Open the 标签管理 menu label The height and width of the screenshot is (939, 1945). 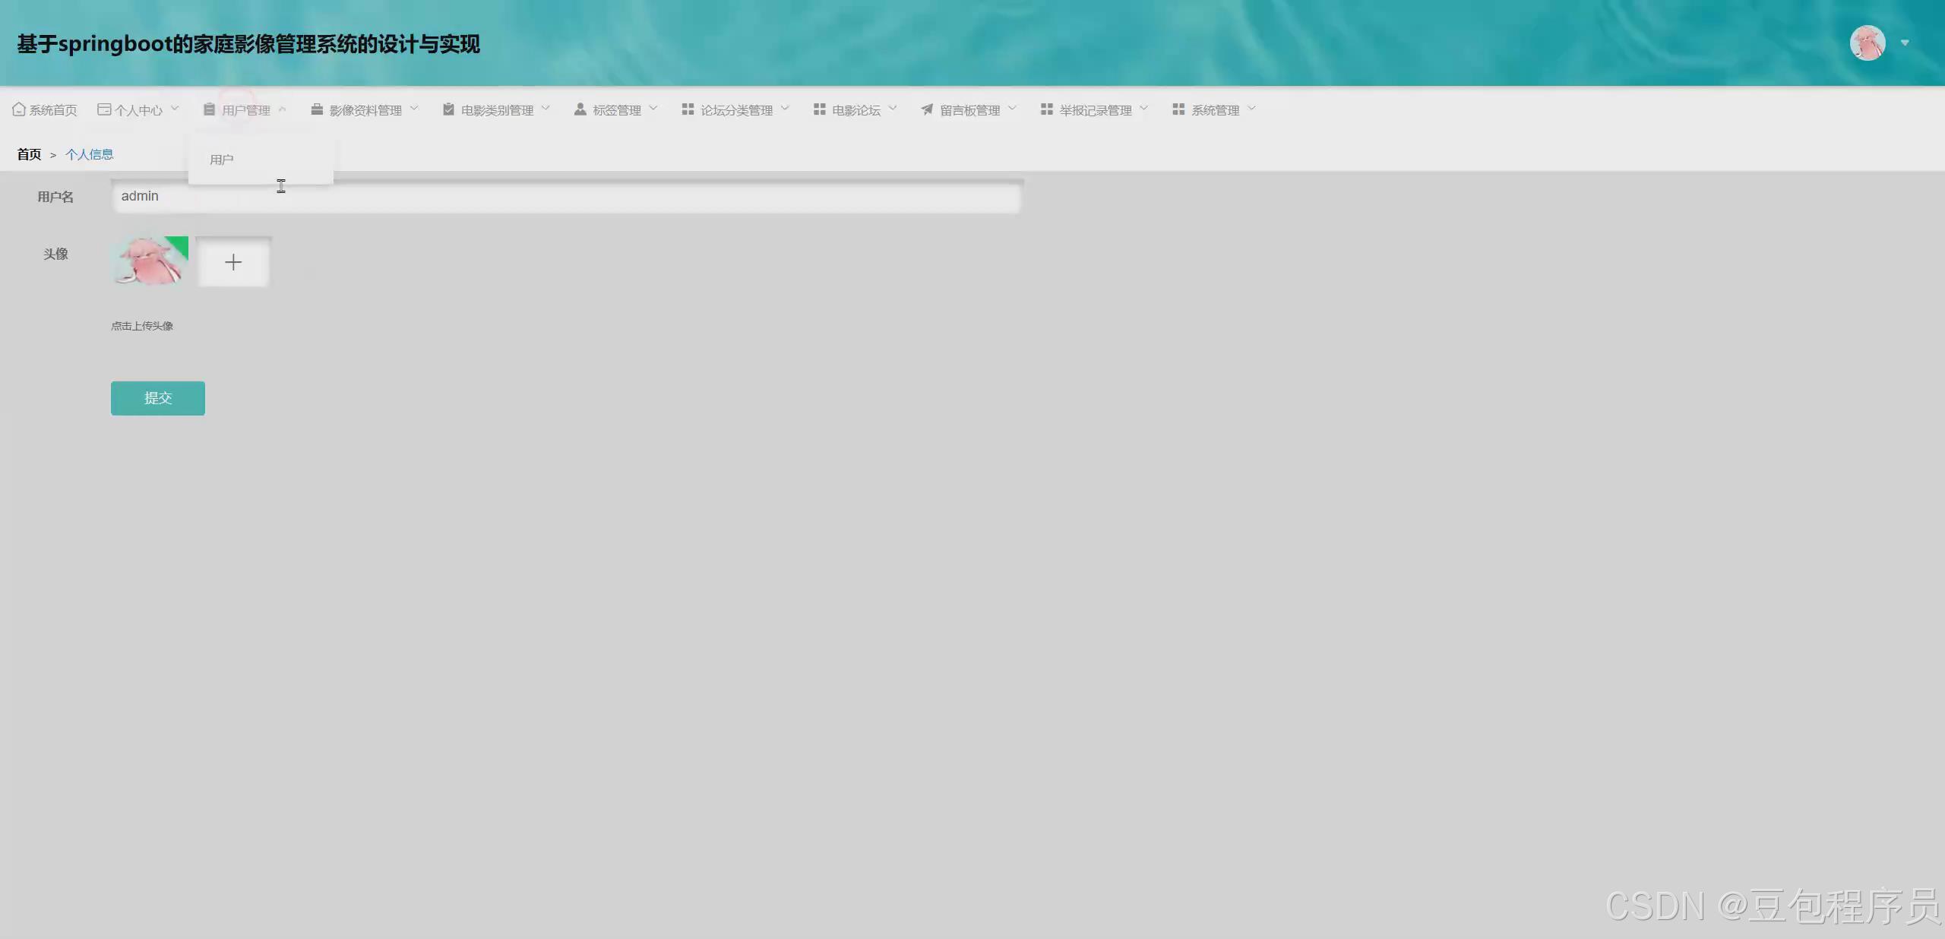[x=617, y=110]
